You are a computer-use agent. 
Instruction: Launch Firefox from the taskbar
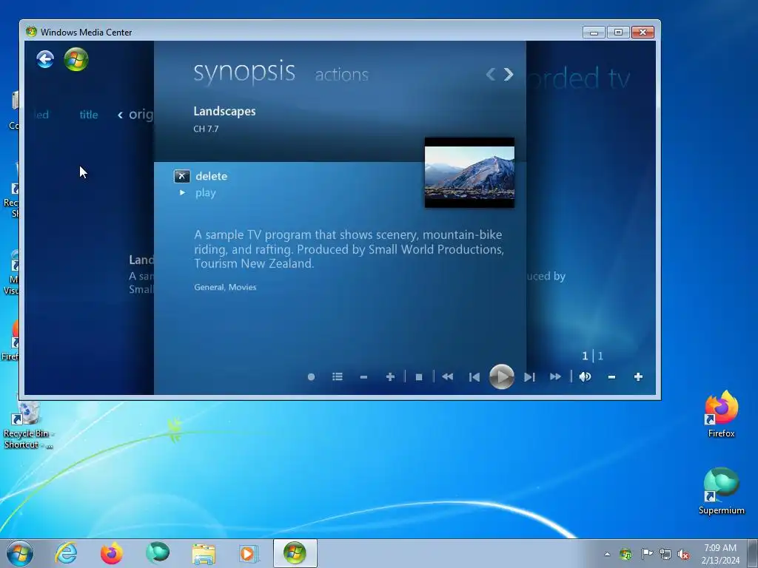[x=112, y=553]
